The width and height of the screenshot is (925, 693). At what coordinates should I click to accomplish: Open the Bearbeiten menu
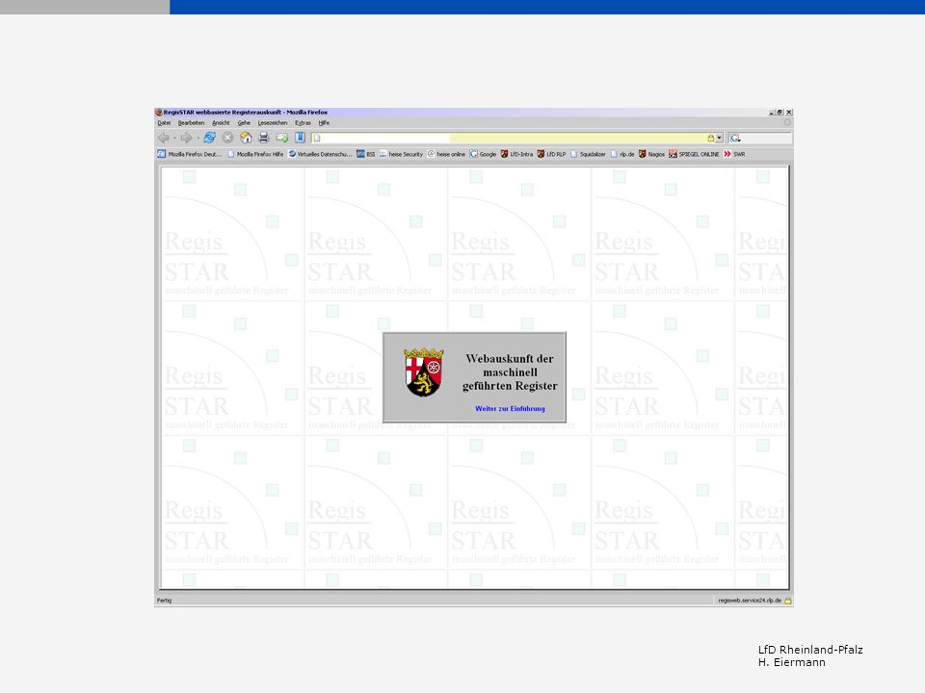click(191, 123)
